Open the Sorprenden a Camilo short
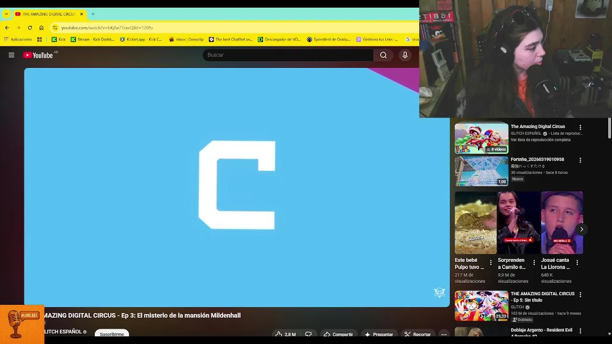 point(518,223)
